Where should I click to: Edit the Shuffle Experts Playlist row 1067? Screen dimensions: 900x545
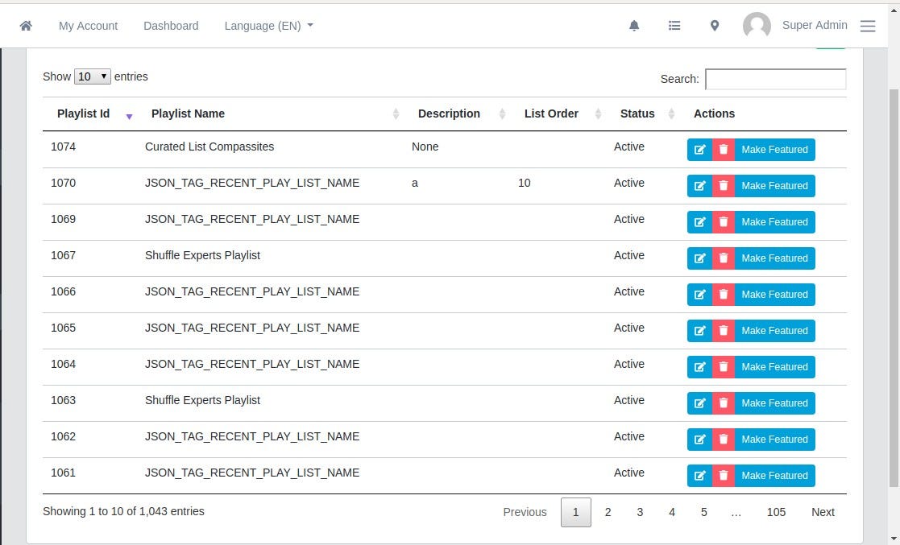[700, 258]
